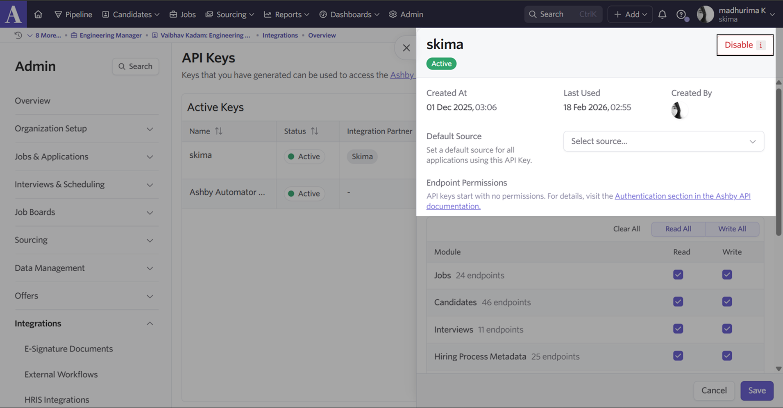Open the Pipeline nav item
The height and width of the screenshot is (408, 783).
pos(73,14)
